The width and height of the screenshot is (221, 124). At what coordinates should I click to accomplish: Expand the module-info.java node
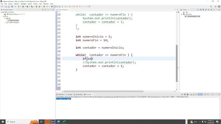(x=5, y=22)
